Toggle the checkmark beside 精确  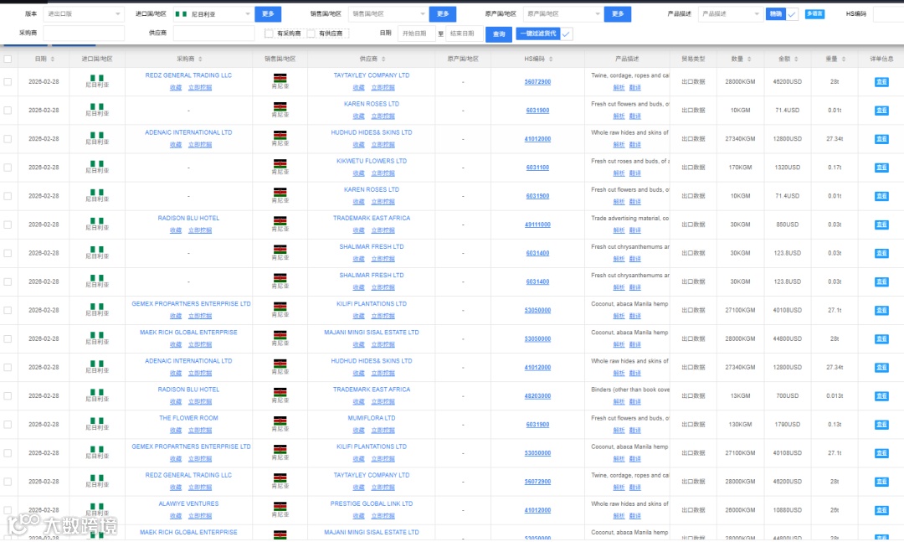coord(792,14)
